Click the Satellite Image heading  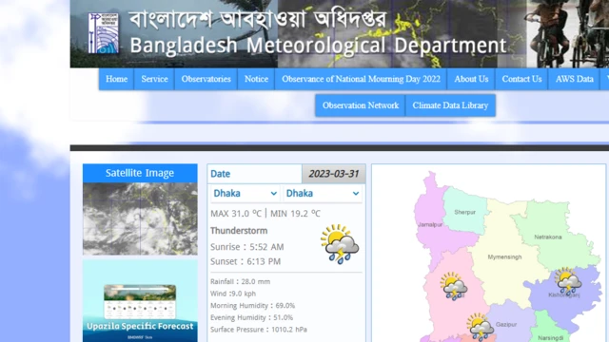click(x=140, y=173)
